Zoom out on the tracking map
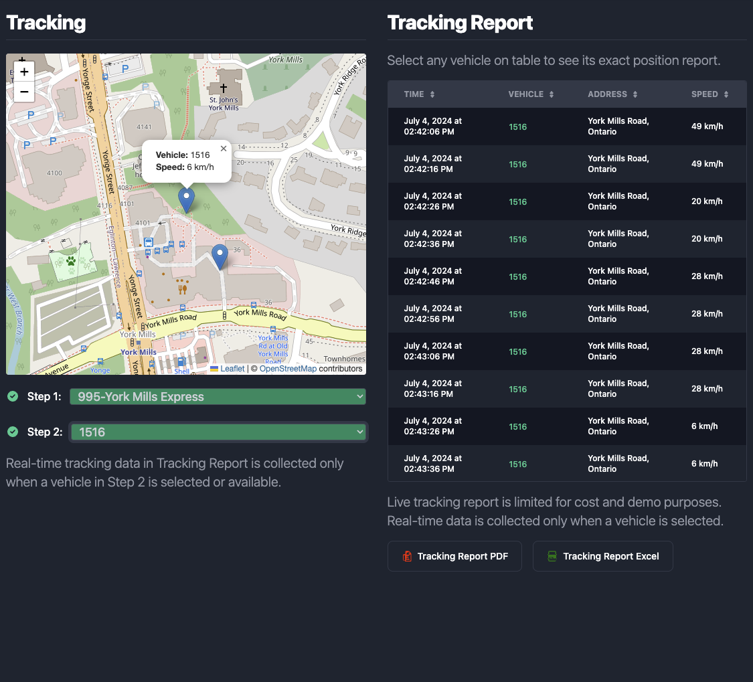Viewport: 753px width, 682px height. click(x=24, y=92)
